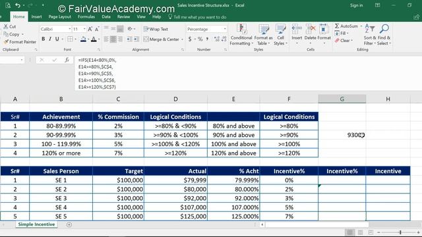
Task: Open Sort & Filter
Action: click(x=370, y=34)
